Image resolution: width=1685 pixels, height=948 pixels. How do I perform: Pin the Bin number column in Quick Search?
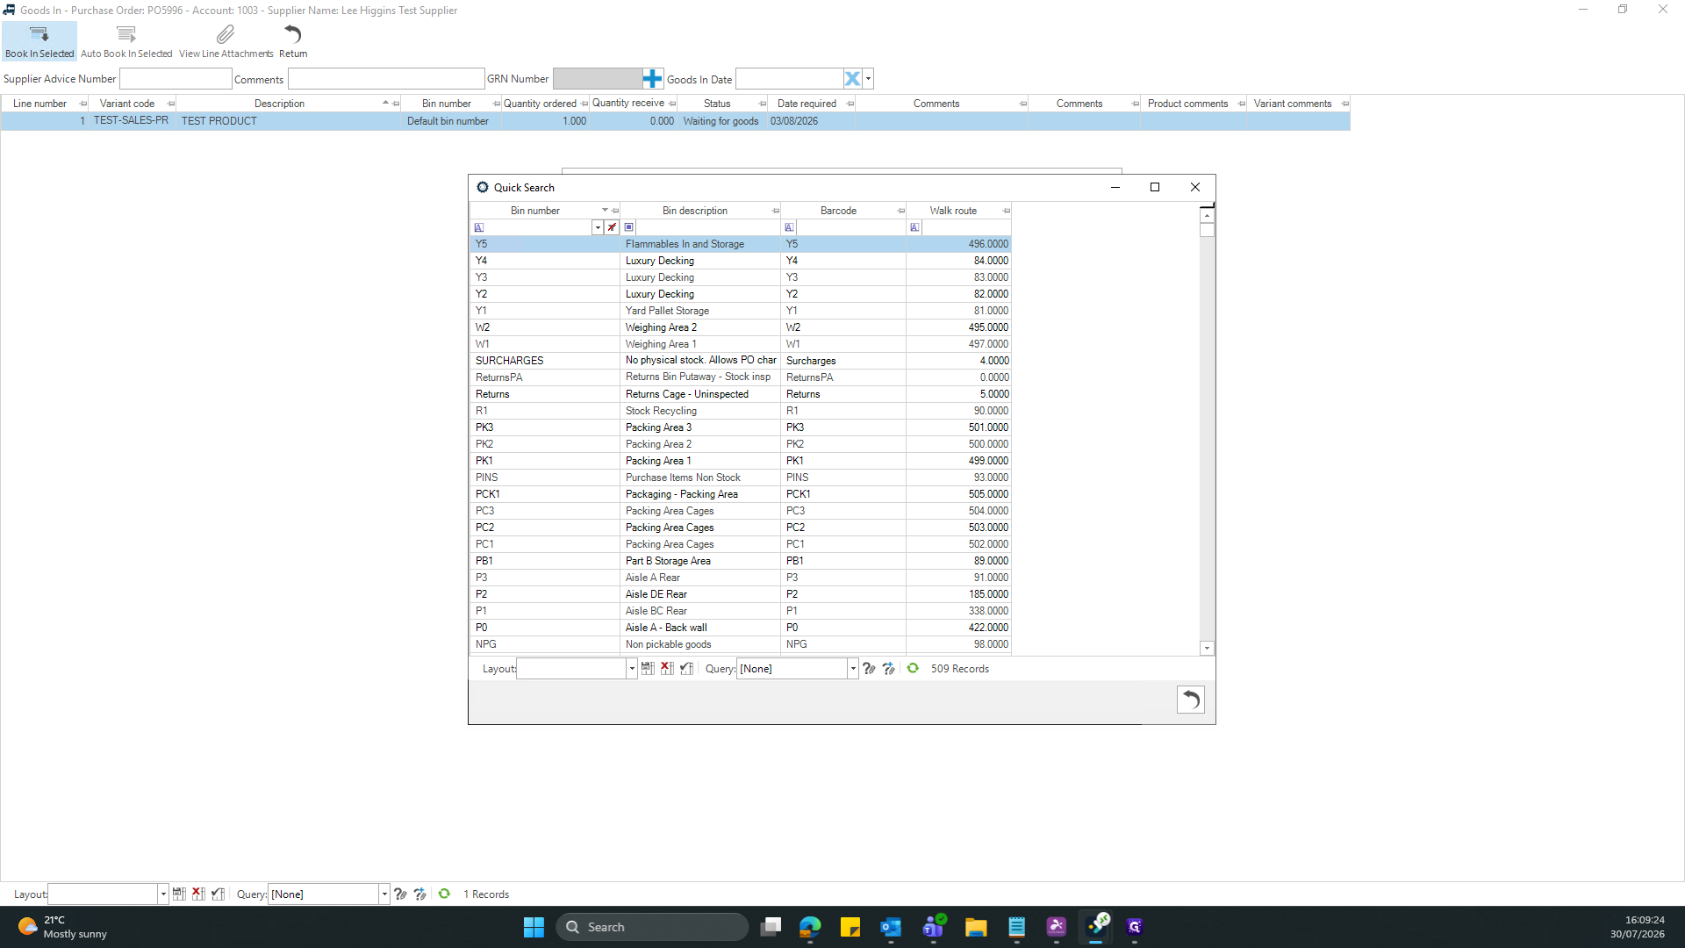pos(615,211)
